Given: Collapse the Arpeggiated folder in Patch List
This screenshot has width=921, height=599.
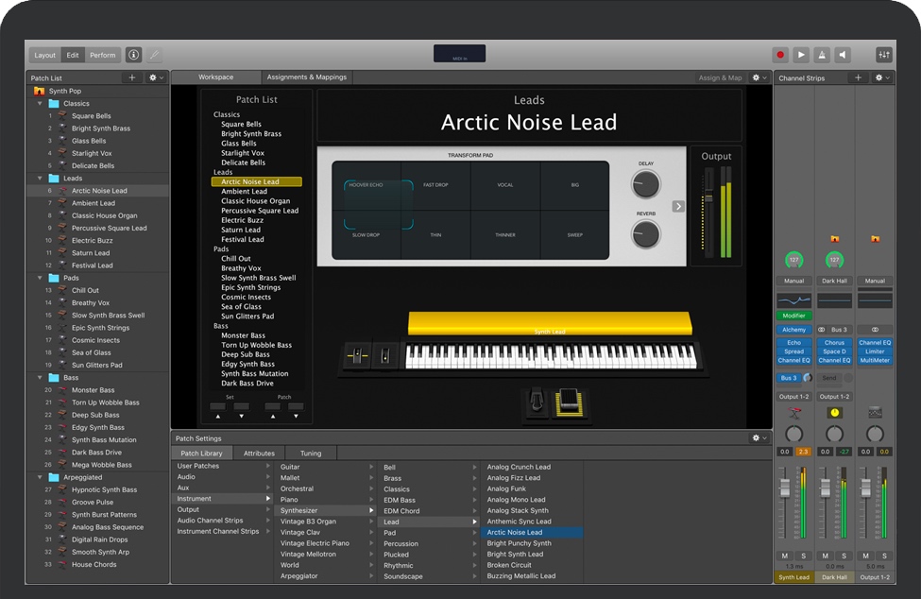Looking at the screenshot, I should (41, 477).
